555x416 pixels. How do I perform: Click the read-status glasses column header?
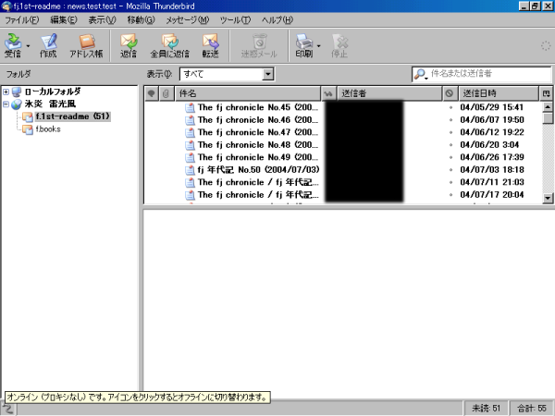tap(328, 93)
